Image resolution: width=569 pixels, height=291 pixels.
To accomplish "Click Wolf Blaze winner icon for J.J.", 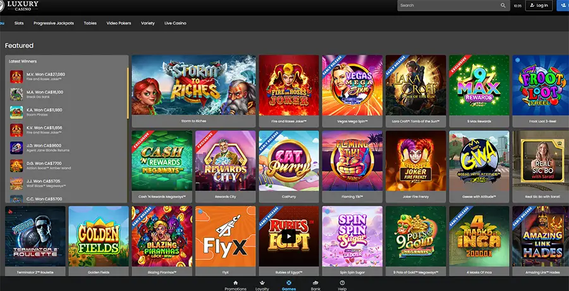I will point(16,183).
